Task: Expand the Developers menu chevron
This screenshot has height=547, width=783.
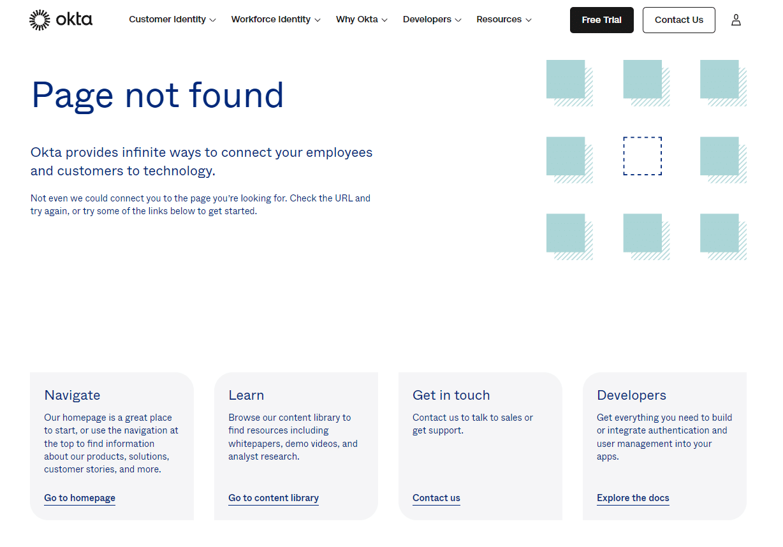Action: tap(458, 20)
